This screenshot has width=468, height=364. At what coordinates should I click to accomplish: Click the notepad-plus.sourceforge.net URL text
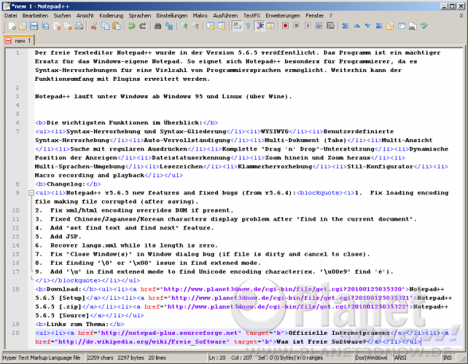click(x=170, y=333)
